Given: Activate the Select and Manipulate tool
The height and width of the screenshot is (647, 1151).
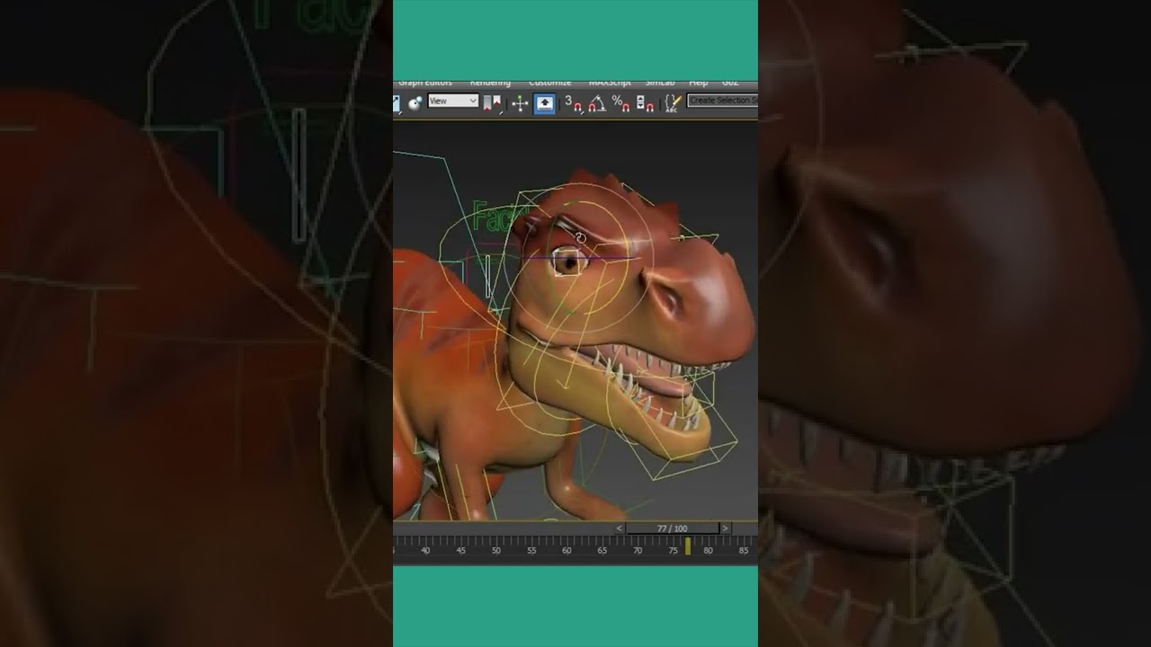Looking at the screenshot, I should tap(520, 103).
